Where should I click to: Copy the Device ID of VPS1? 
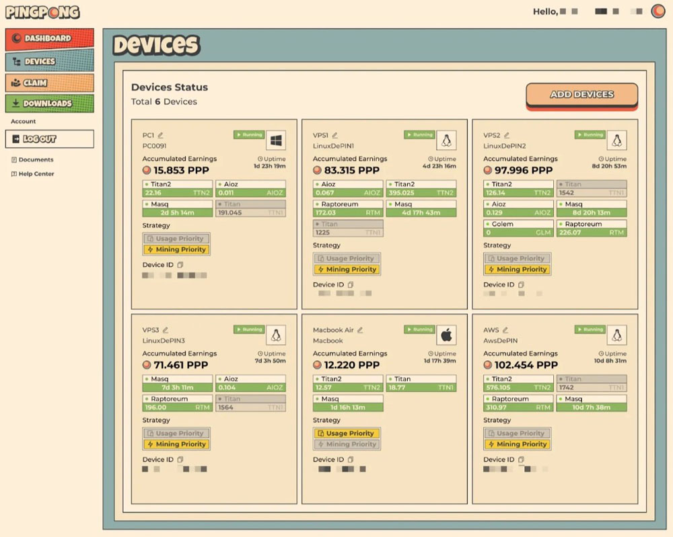351,285
